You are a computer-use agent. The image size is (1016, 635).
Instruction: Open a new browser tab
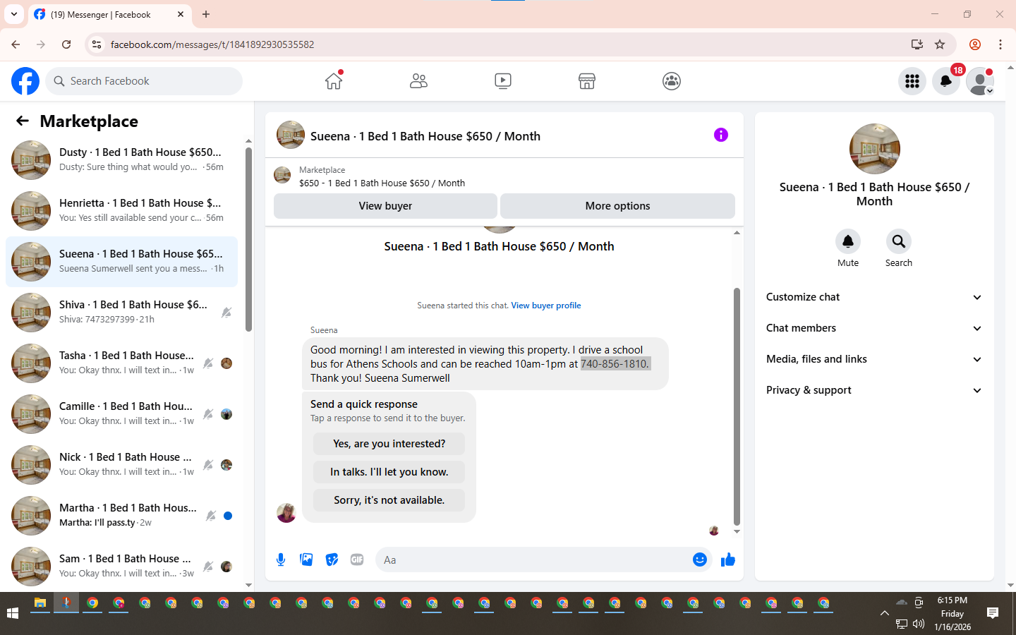click(206, 14)
